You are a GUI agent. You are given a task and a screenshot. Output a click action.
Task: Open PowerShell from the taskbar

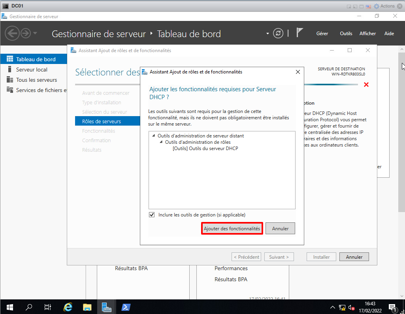(126, 307)
